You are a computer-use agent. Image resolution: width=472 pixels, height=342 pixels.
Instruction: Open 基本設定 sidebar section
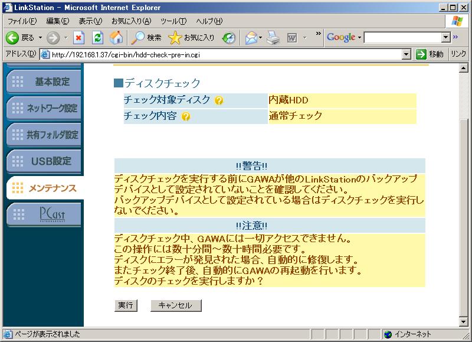pos(44,82)
